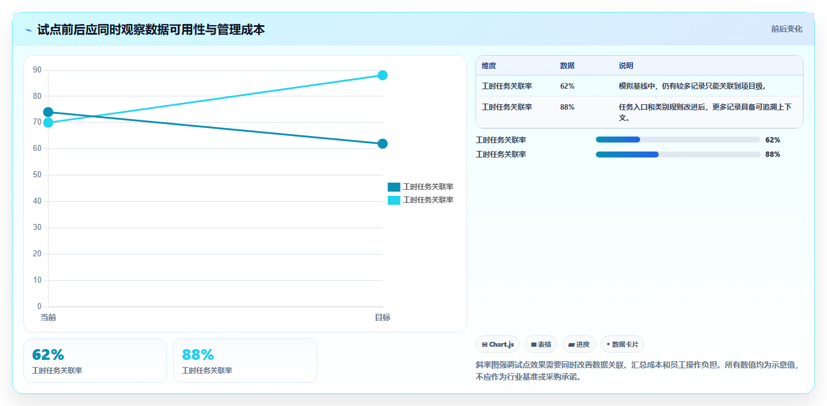Click the 50 y-axis tick label

37,175
